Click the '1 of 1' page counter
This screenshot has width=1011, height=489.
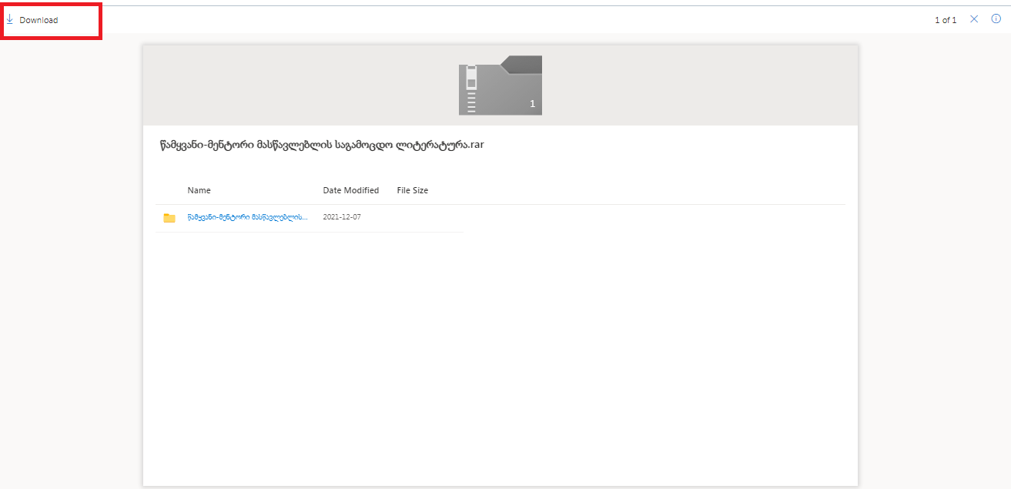946,20
